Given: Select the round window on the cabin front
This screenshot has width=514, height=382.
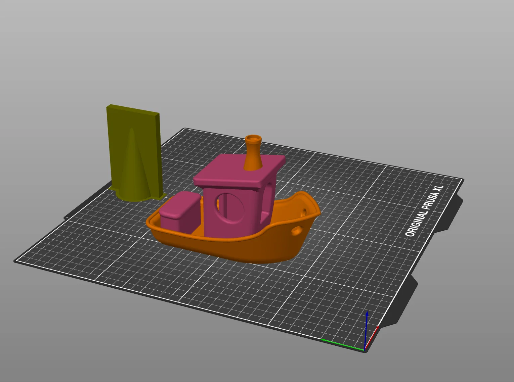Looking at the screenshot, I should click(230, 207).
